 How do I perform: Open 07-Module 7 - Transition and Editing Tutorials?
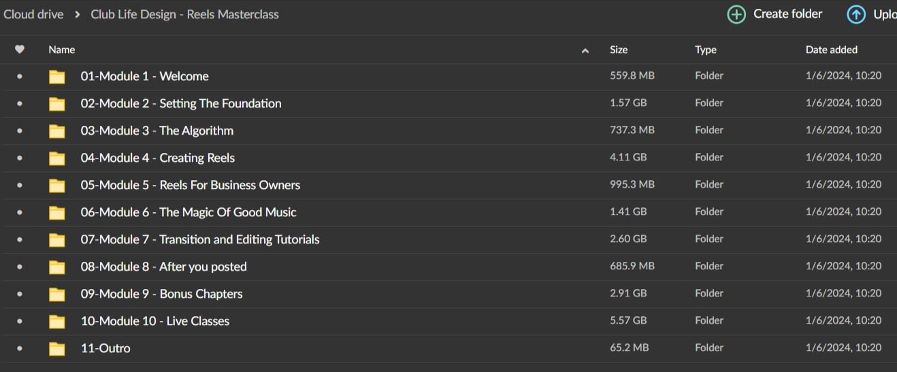tap(199, 239)
